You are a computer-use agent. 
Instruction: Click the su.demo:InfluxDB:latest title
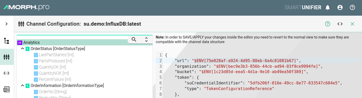[x=112, y=24]
